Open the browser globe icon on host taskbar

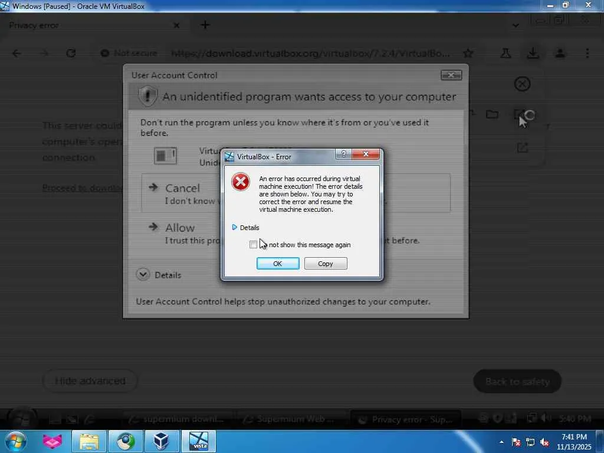click(x=126, y=441)
